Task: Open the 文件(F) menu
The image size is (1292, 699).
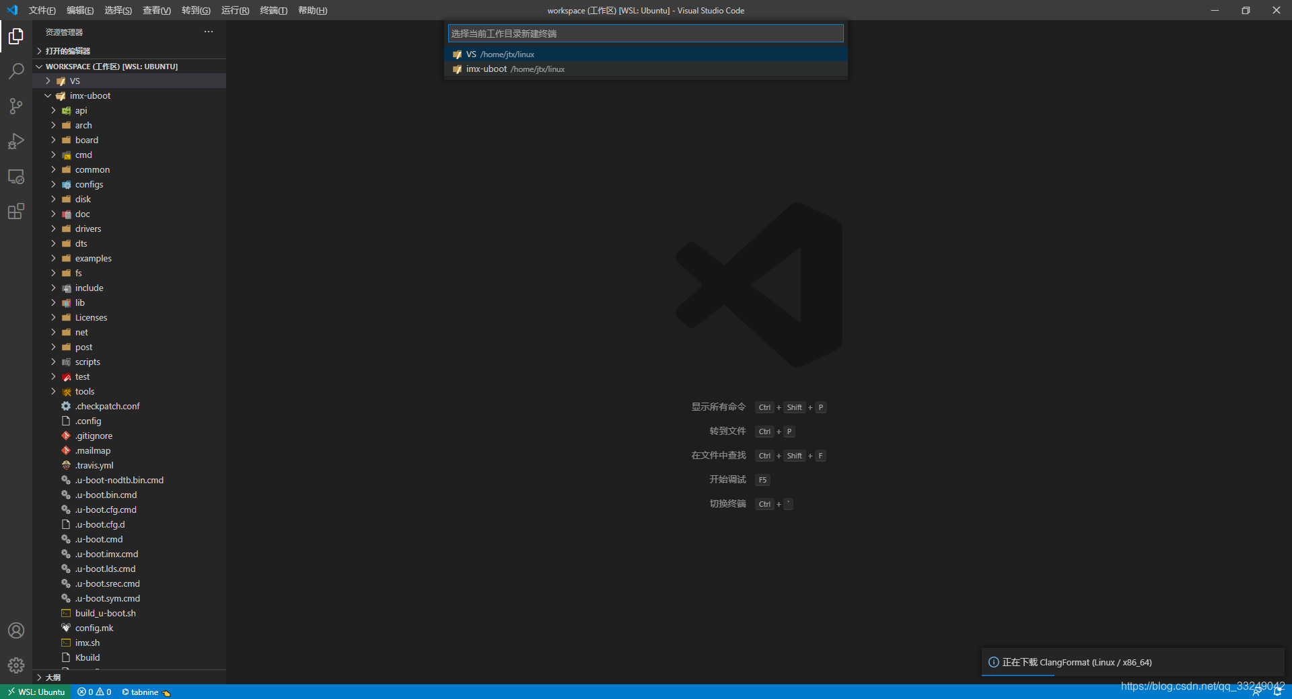Action: point(42,10)
